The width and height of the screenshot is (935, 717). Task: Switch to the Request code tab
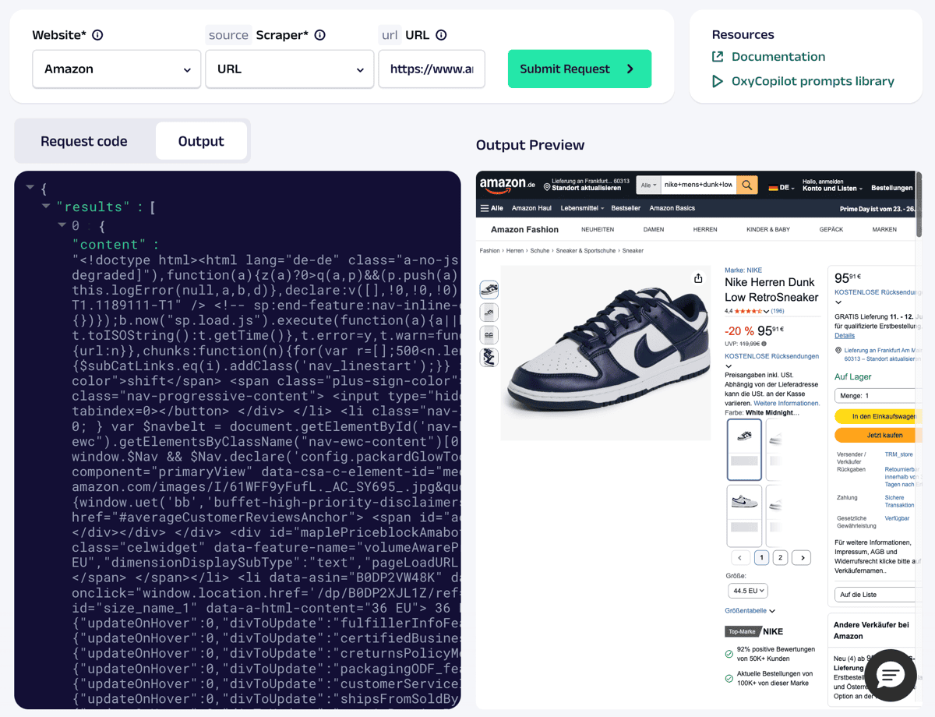pyautogui.click(x=84, y=141)
